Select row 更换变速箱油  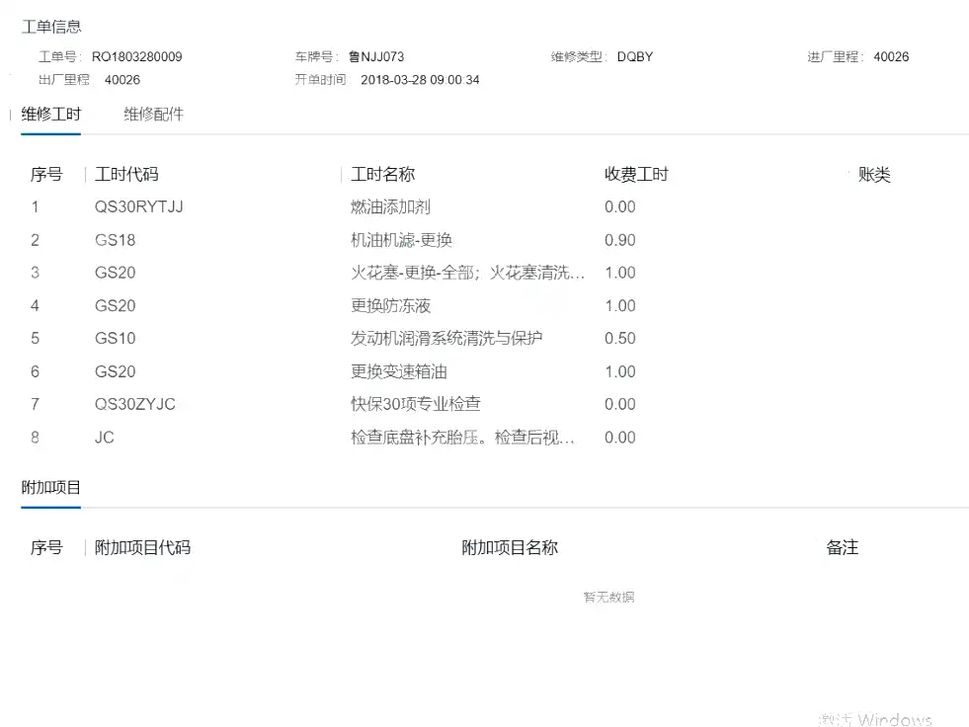(399, 371)
